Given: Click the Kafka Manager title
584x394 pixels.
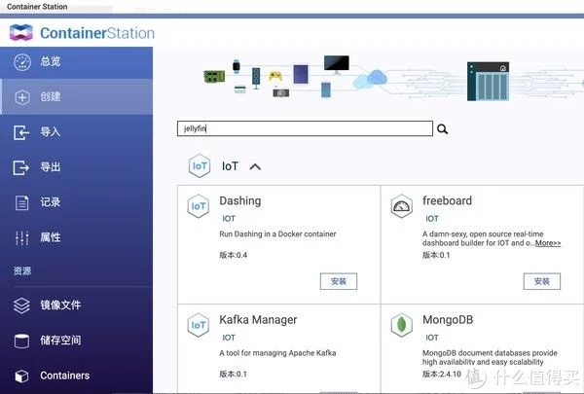Looking at the screenshot, I should 258,320.
